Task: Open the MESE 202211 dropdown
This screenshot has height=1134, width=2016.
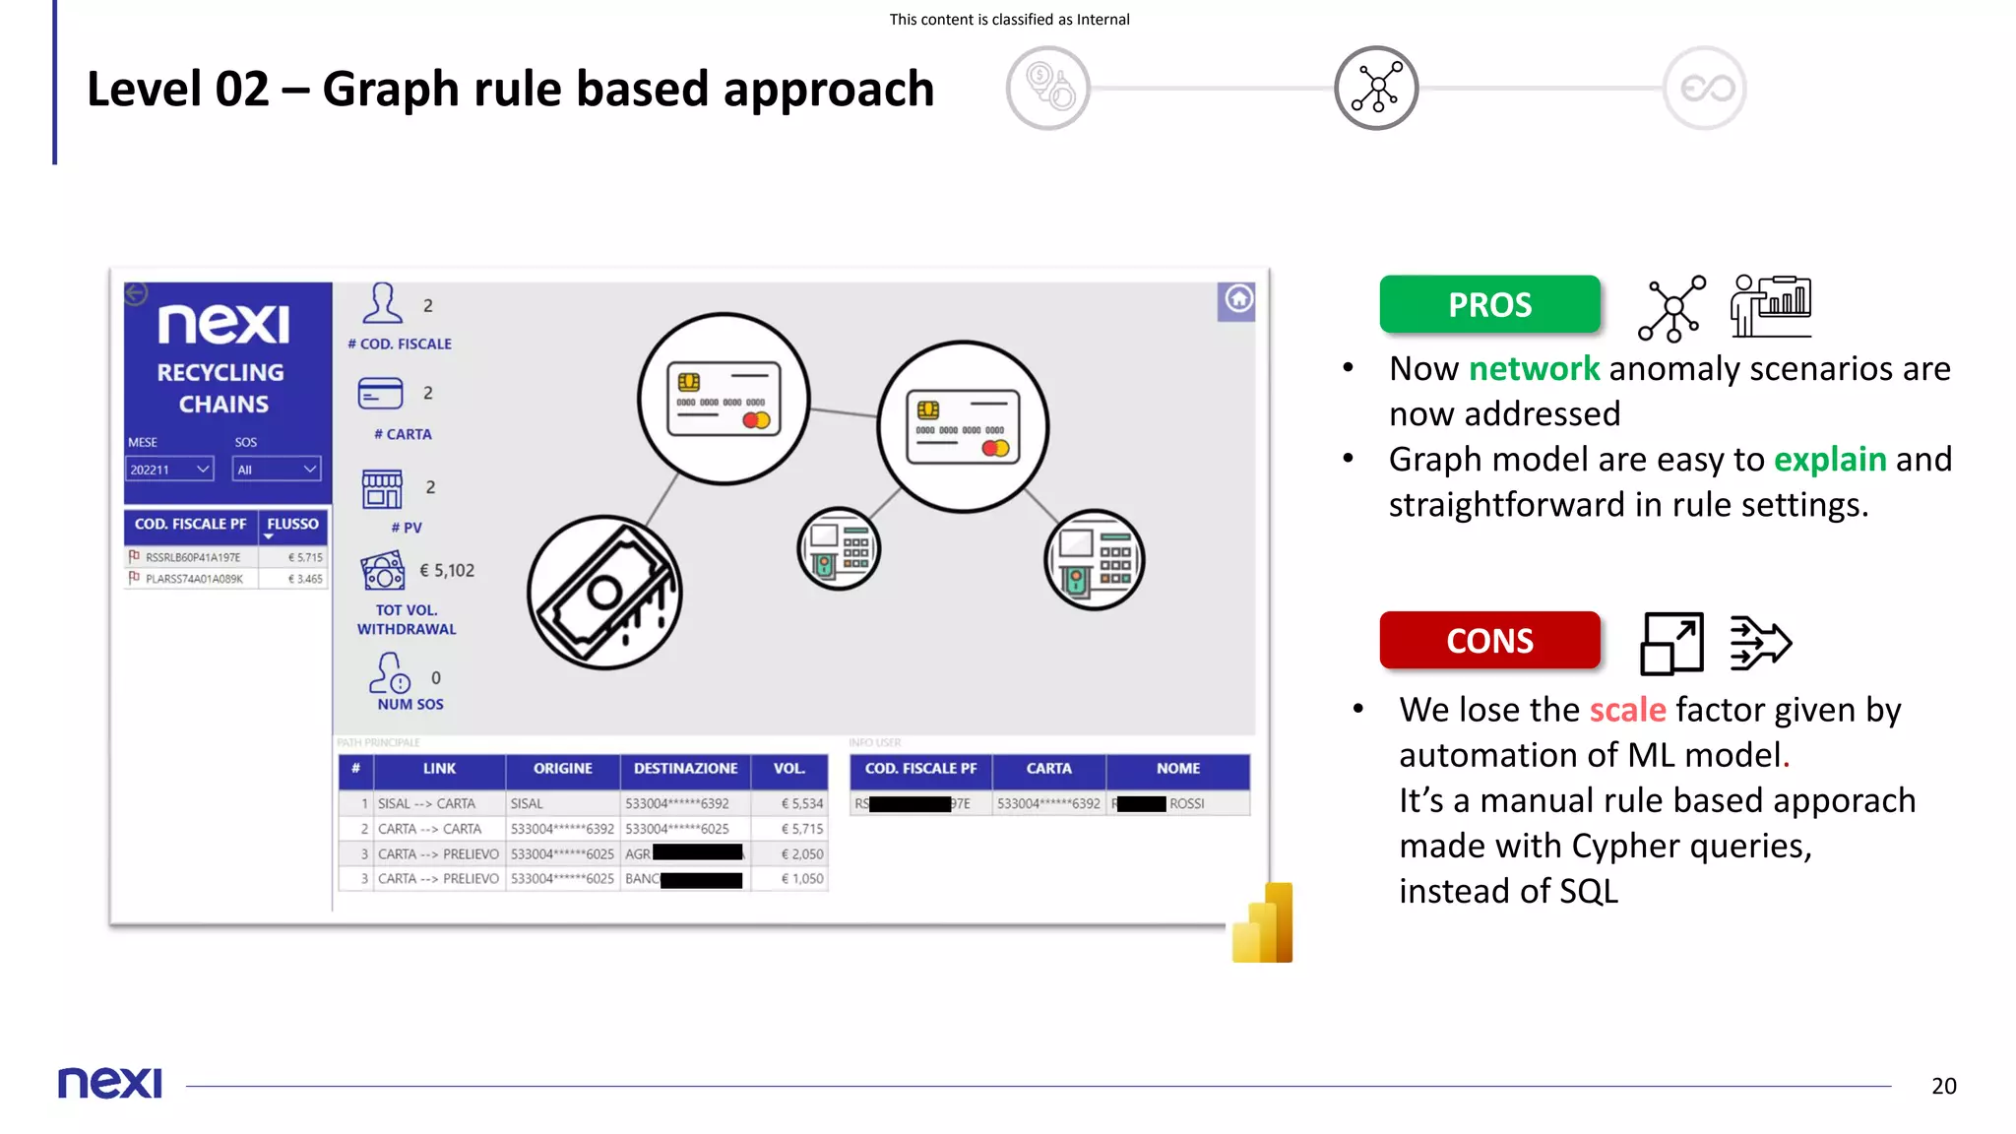Action: [x=169, y=470]
